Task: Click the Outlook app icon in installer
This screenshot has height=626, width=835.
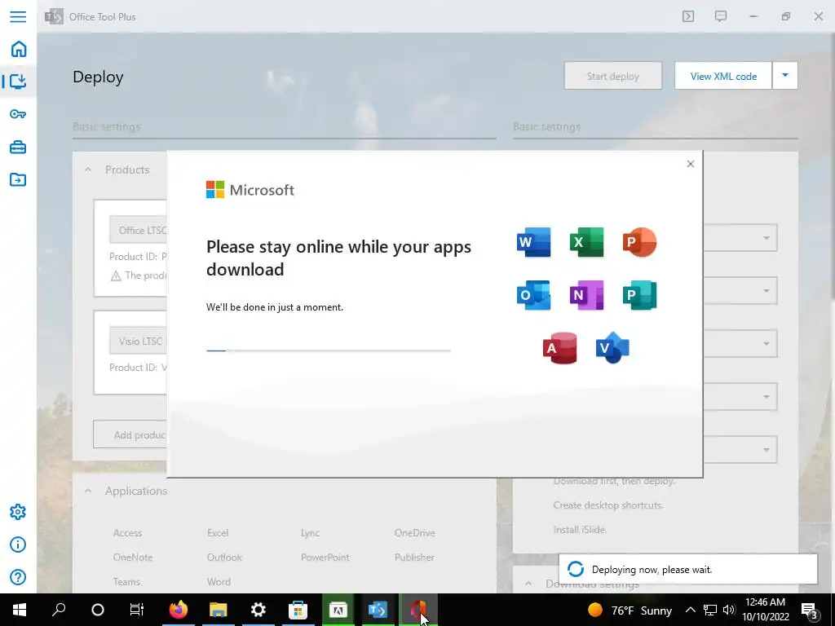Action: (533, 295)
